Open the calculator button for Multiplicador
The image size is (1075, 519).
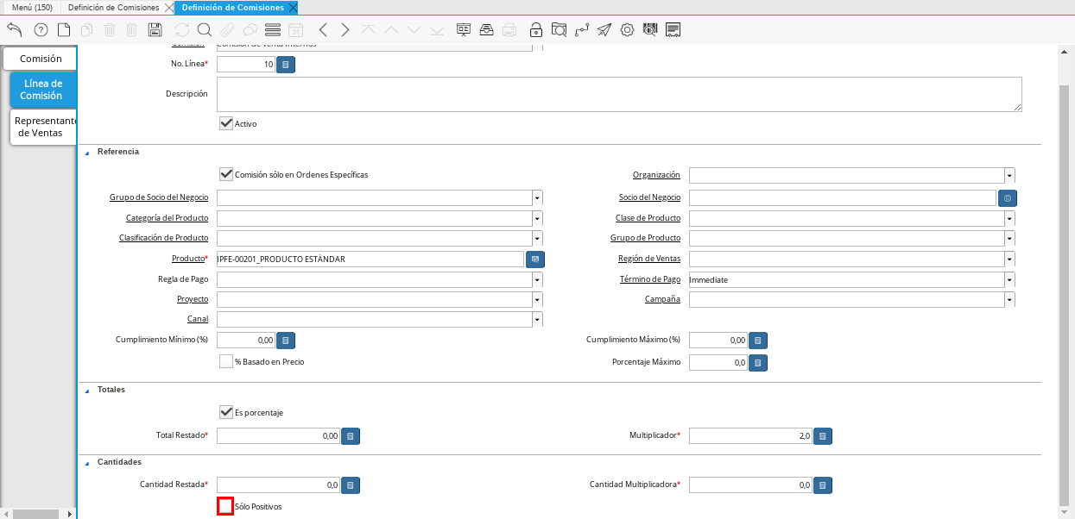(x=823, y=436)
